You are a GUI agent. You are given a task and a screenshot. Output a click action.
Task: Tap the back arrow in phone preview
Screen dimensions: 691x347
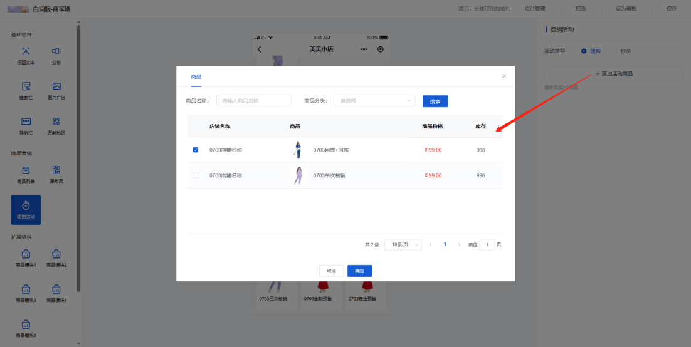tap(259, 49)
